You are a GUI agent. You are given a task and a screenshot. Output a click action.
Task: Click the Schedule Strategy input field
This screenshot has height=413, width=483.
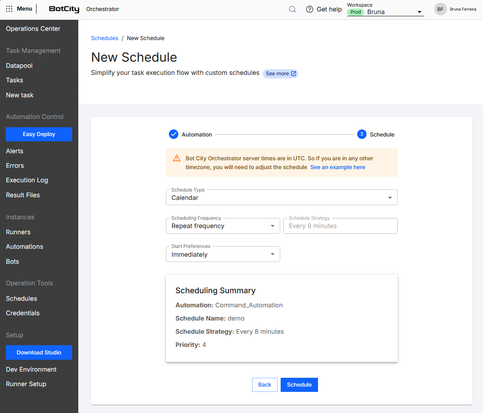tap(340, 226)
